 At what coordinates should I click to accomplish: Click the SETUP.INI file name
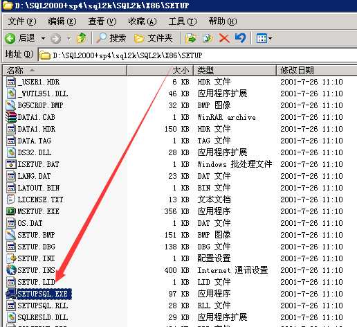tap(37, 258)
